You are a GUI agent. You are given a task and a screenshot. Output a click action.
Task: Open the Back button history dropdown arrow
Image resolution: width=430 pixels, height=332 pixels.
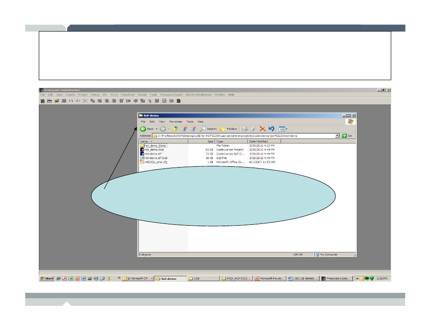[x=156, y=129]
